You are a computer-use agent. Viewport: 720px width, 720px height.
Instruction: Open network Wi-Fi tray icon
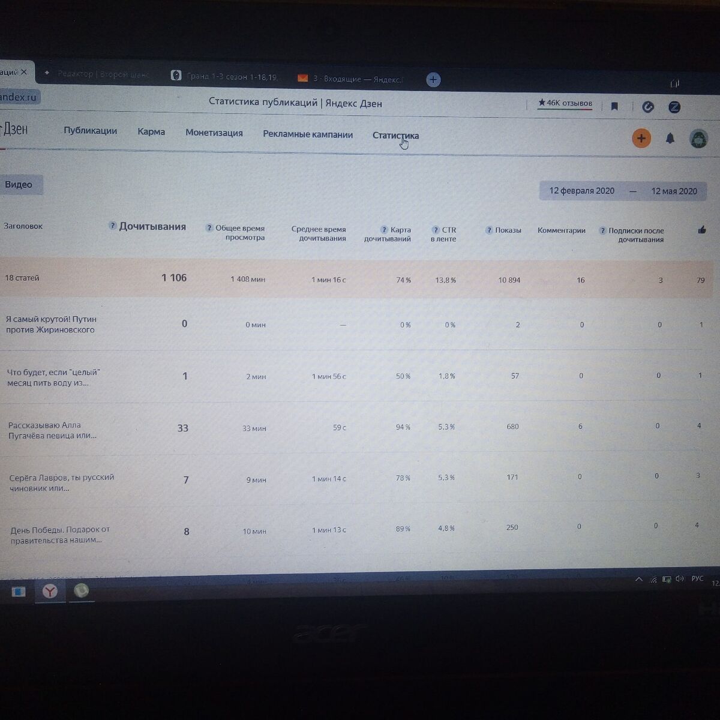click(653, 580)
